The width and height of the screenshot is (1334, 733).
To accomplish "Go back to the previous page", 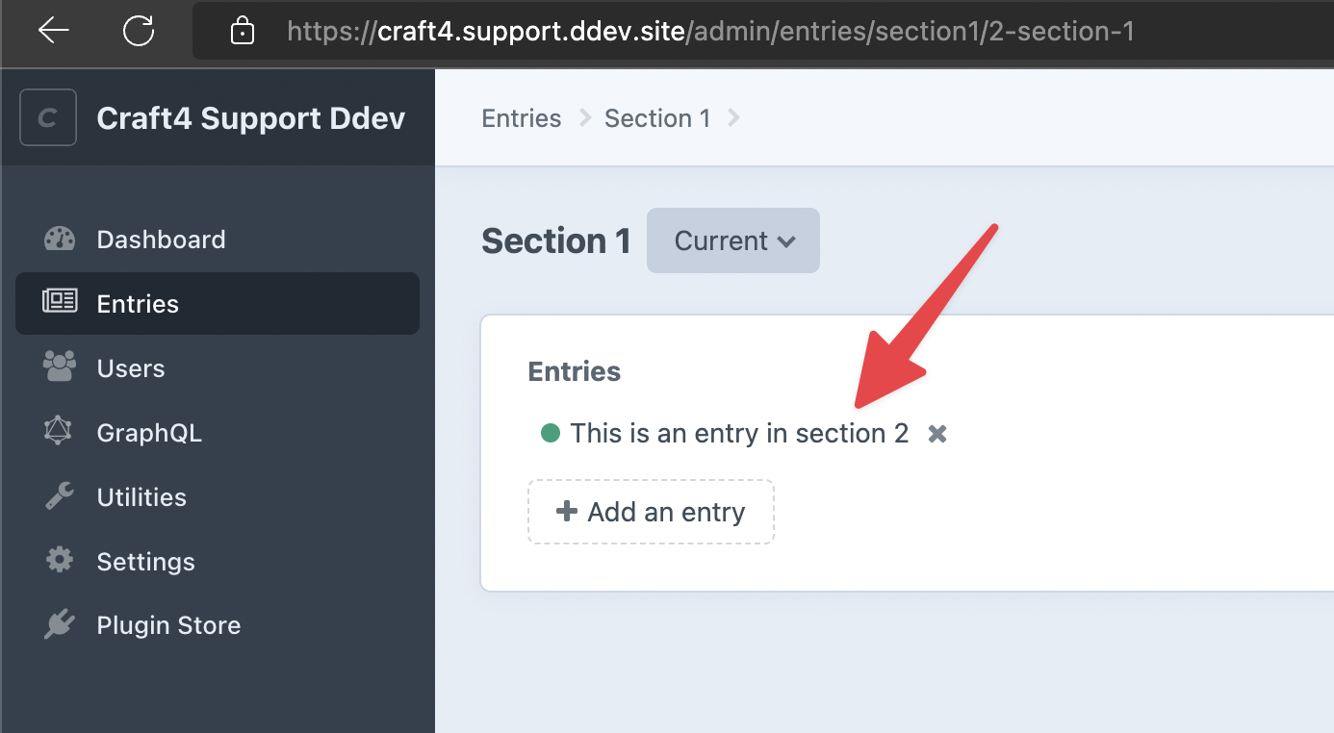I will click(x=54, y=31).
